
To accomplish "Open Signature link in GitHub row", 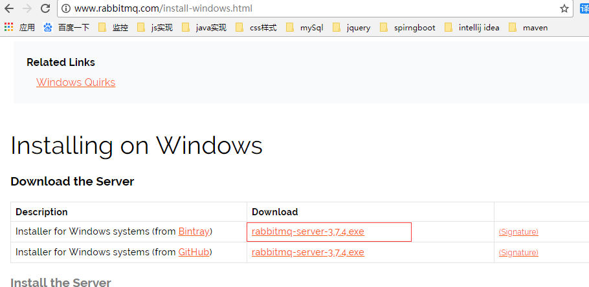I will tap(518, 253).
